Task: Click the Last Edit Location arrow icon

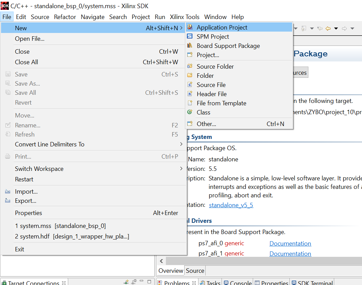Action: (x=320, y=29)
